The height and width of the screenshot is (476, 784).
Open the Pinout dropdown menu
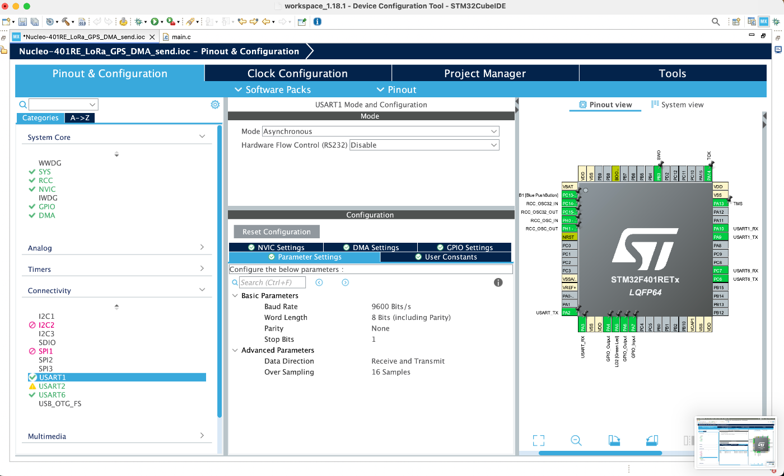point(396,89)
